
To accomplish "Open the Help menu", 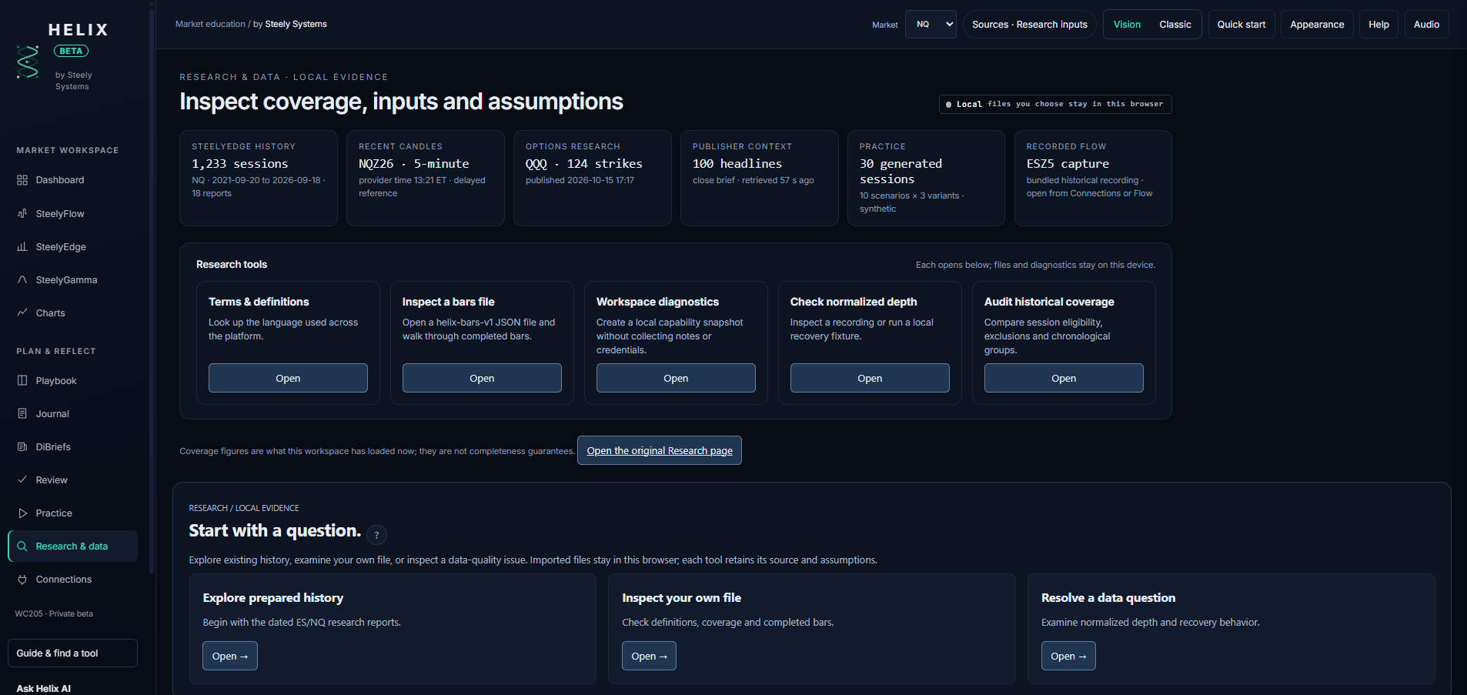I will [1378, 25].
